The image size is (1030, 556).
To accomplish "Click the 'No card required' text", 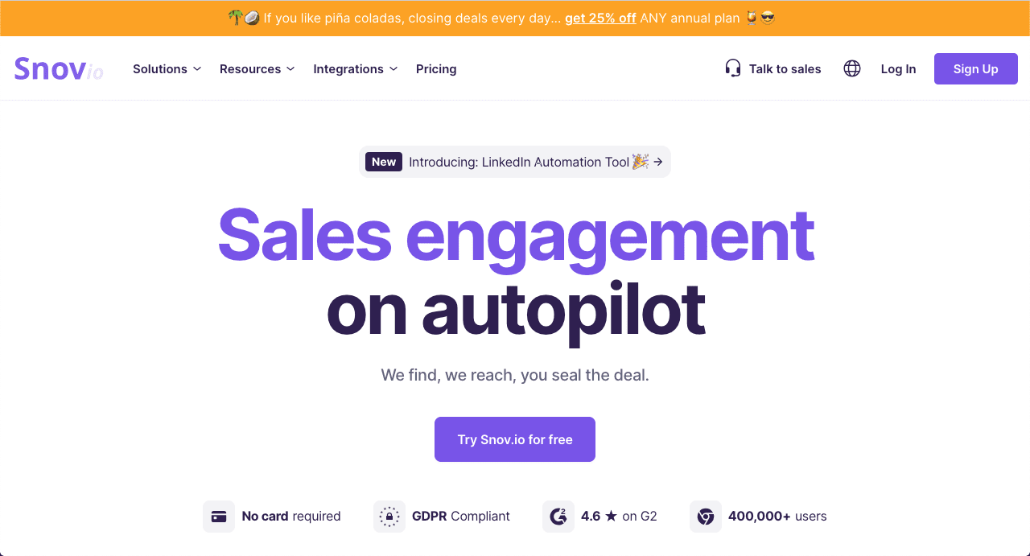I will 291,517.
